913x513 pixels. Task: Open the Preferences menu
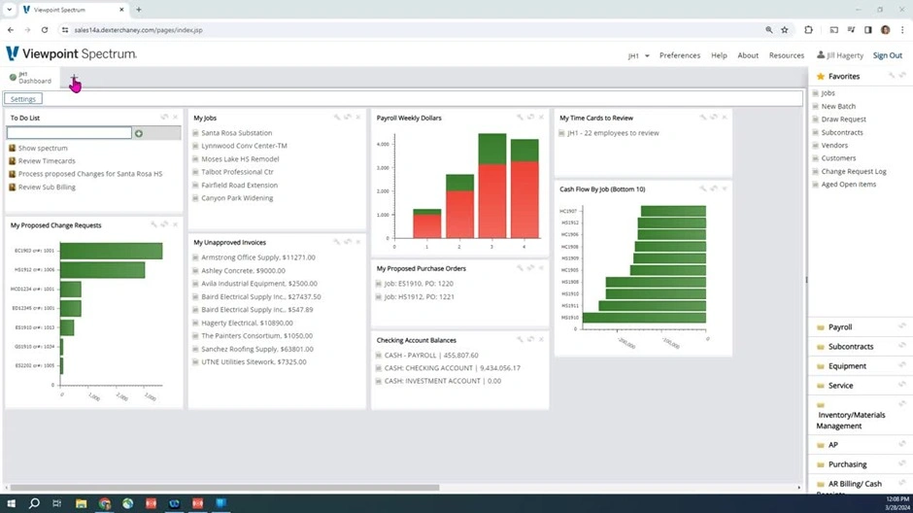(679, 55)
